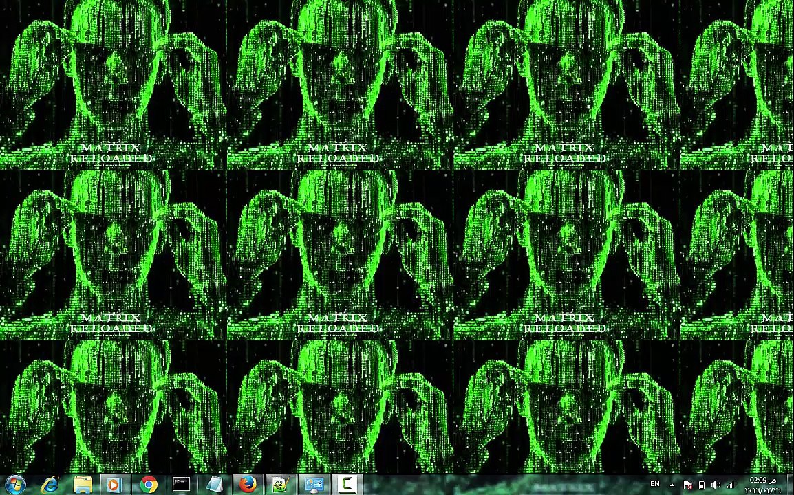Screen dimensions: 794x495
Task: Open the Notepad++ taskbar icon
Action: [280, 485]
